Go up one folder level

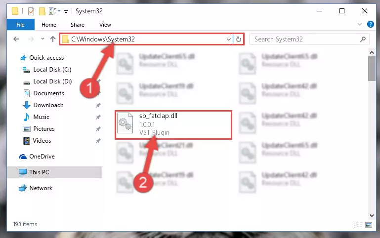pyautogui.click(x=52, y=39)
